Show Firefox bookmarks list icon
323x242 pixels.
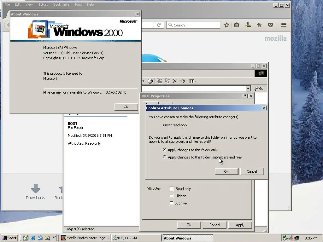(237, 25)
